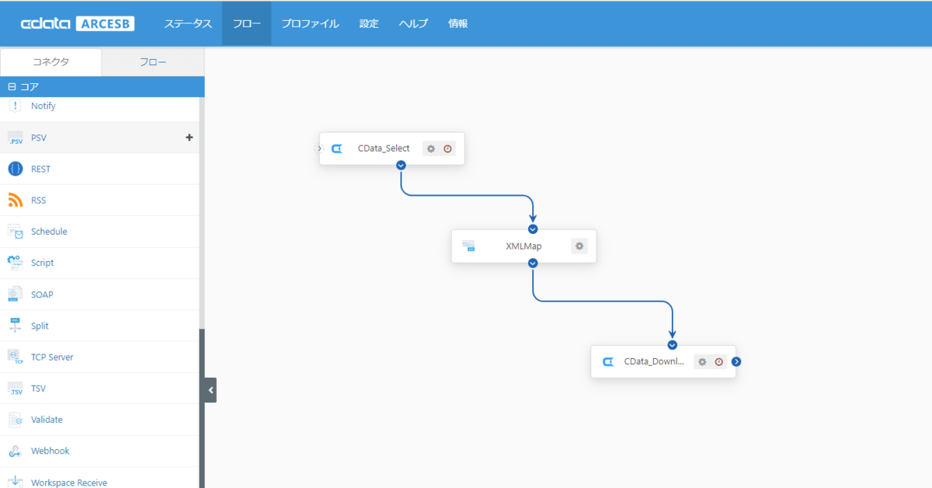Click the Script connector icon
The height and width of the screenshot is (488, 932).
(16, 263)
